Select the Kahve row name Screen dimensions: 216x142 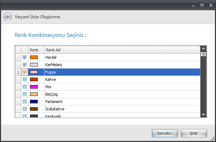point(50,80)
